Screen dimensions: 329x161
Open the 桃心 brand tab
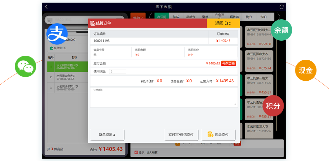tap(249, 17)
